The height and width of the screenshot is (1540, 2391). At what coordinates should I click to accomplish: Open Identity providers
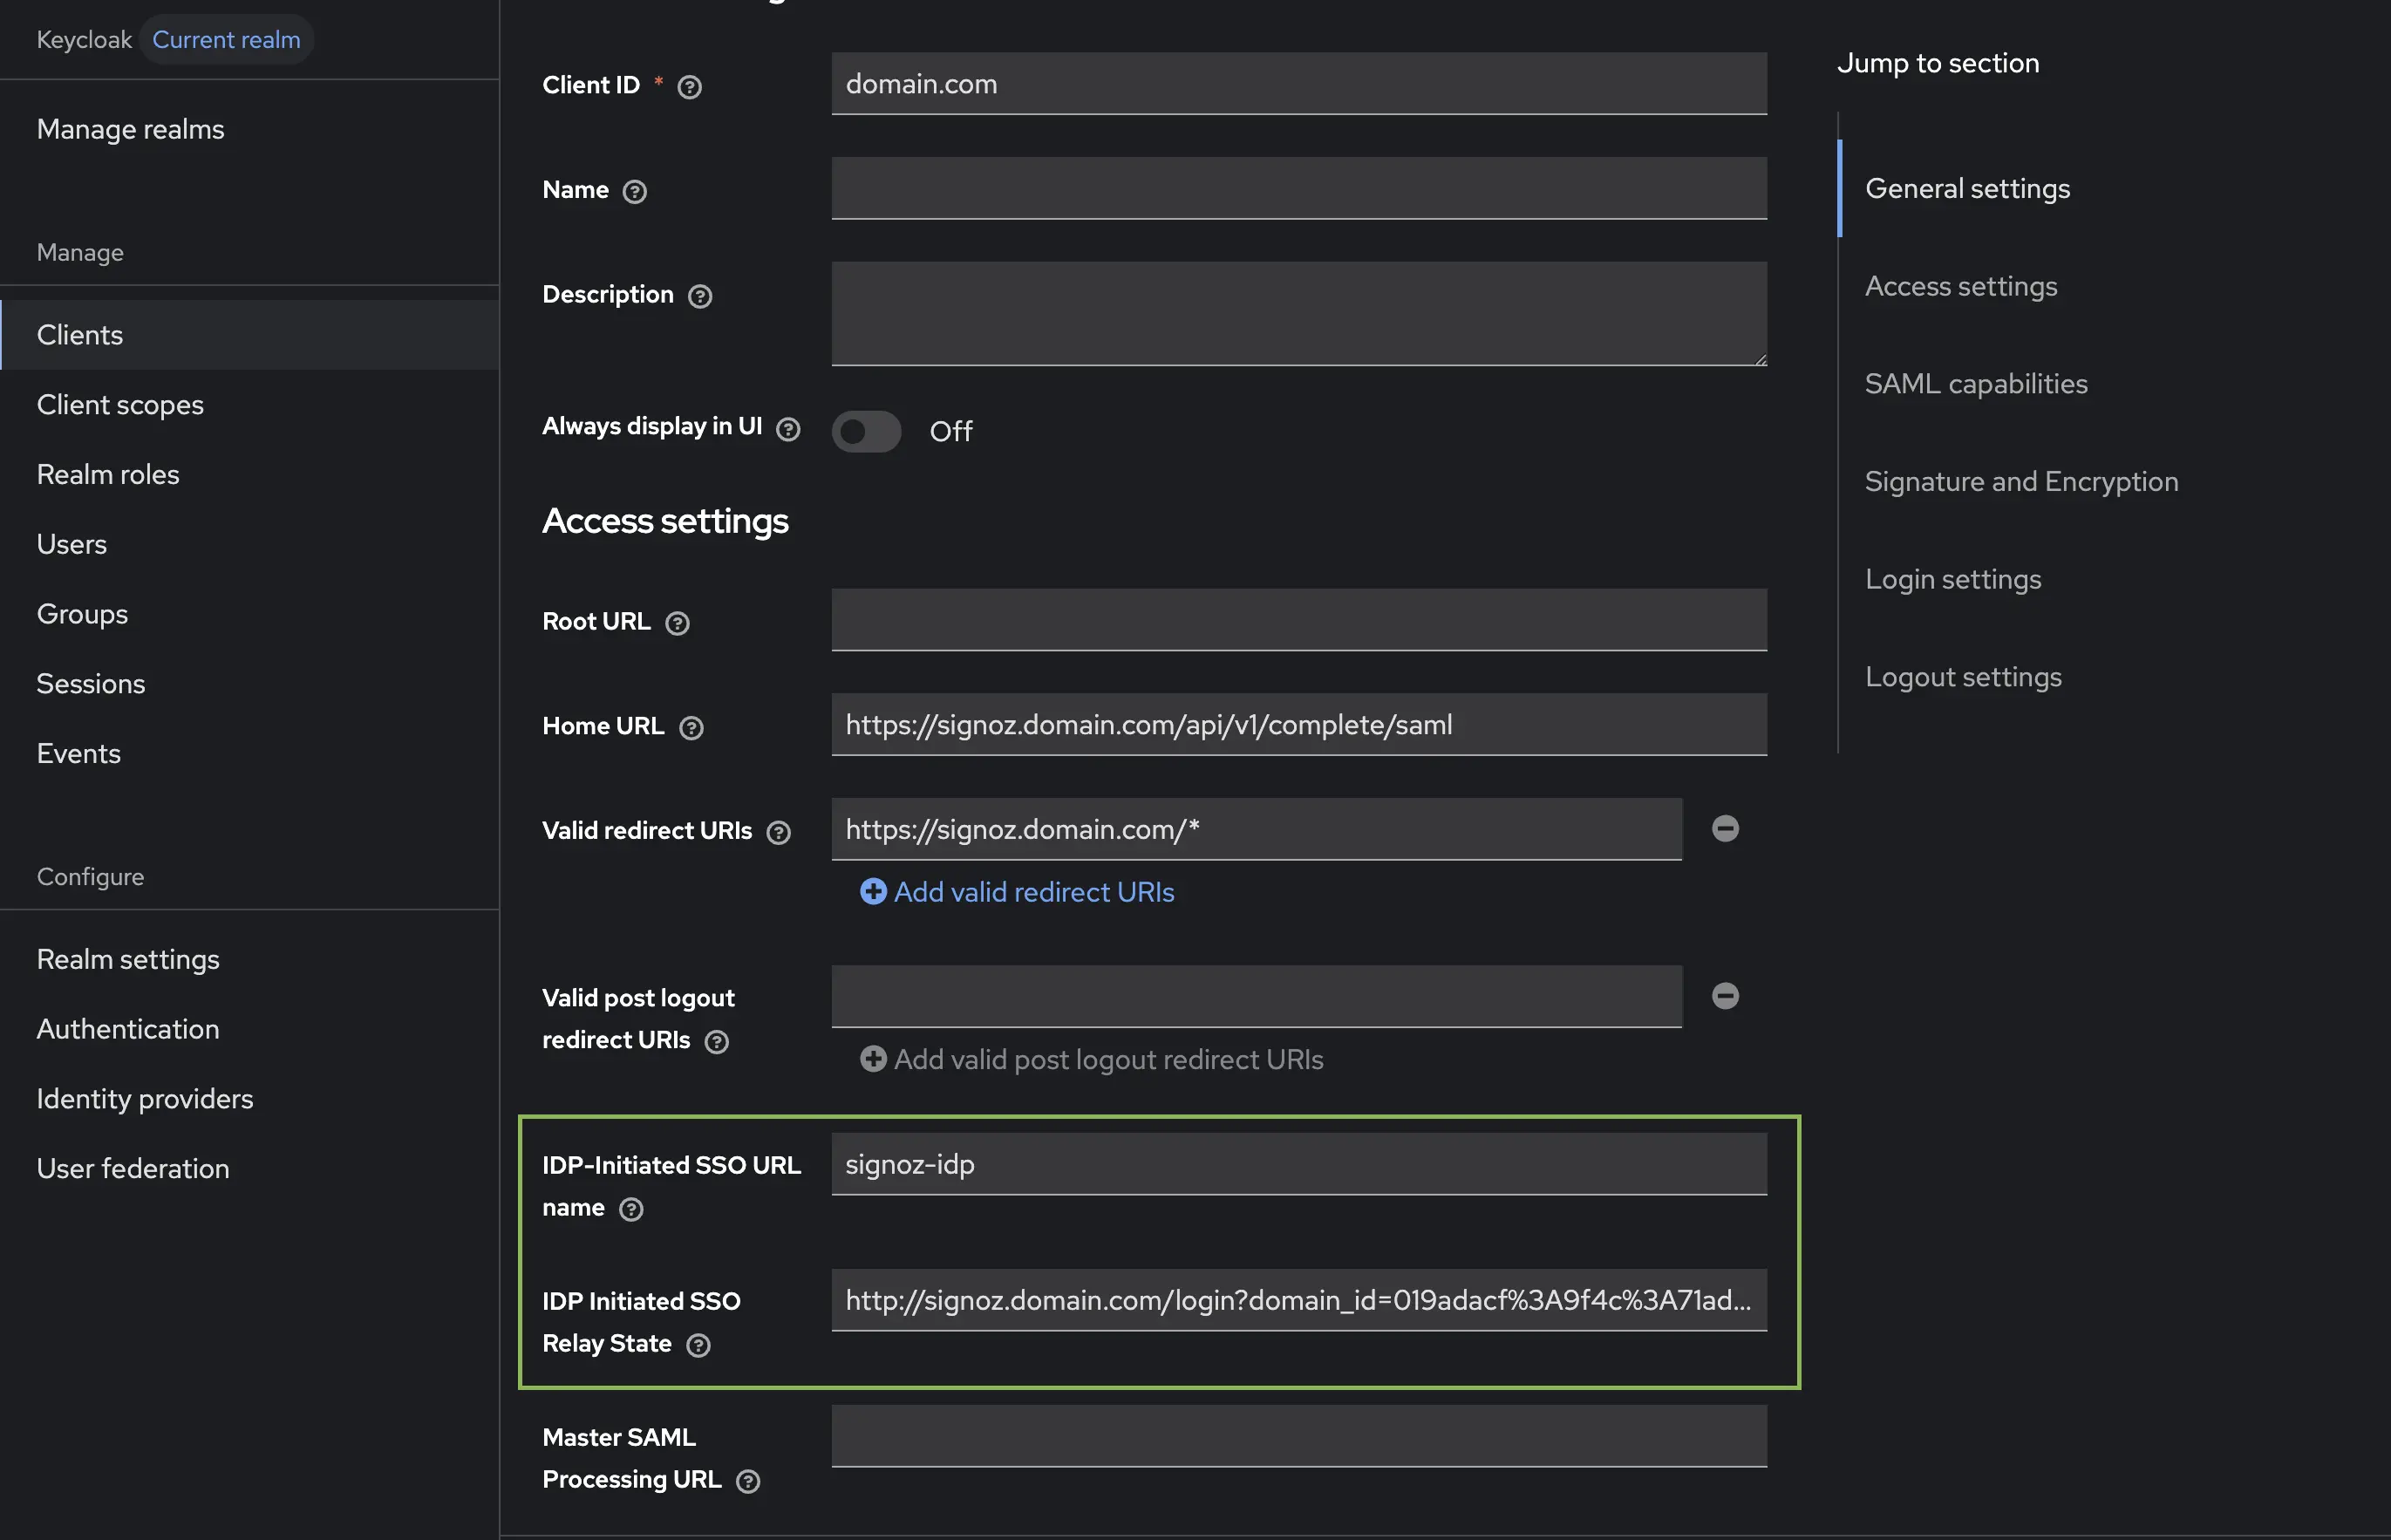[250, 1099]
